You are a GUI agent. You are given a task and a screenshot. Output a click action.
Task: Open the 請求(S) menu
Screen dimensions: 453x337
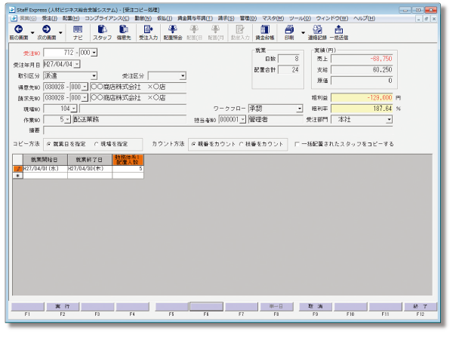(226, 18)
